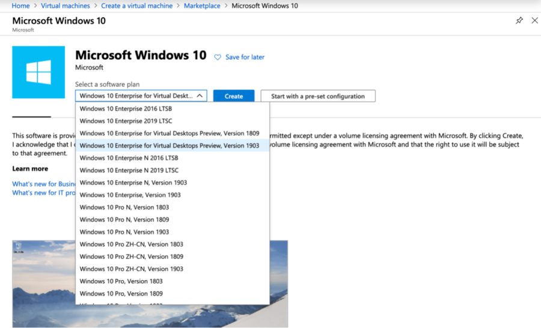The image size is (541, 328).
Task: Close the Microsoft Windows 10 blade
Action: (534, 20)
